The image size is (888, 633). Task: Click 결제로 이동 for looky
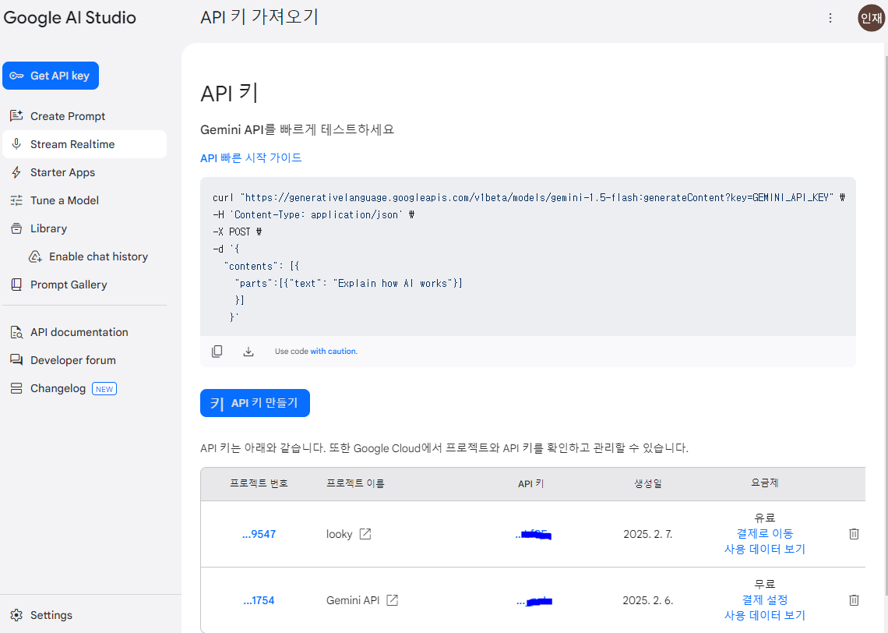click(765, 533)
